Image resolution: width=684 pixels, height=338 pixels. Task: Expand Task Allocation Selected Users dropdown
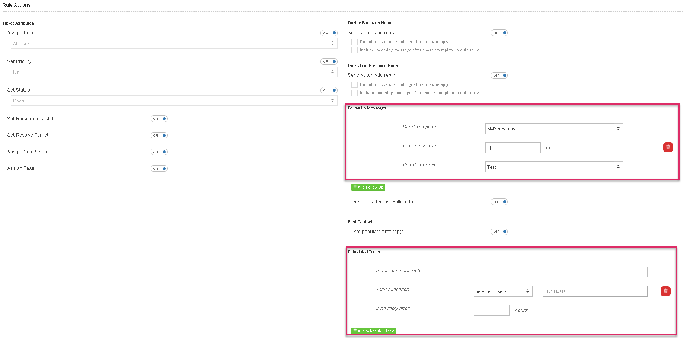[x=503, y=291]
